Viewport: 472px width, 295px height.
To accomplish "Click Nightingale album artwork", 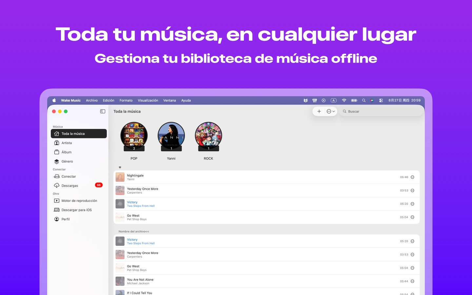I will (120, 177).
